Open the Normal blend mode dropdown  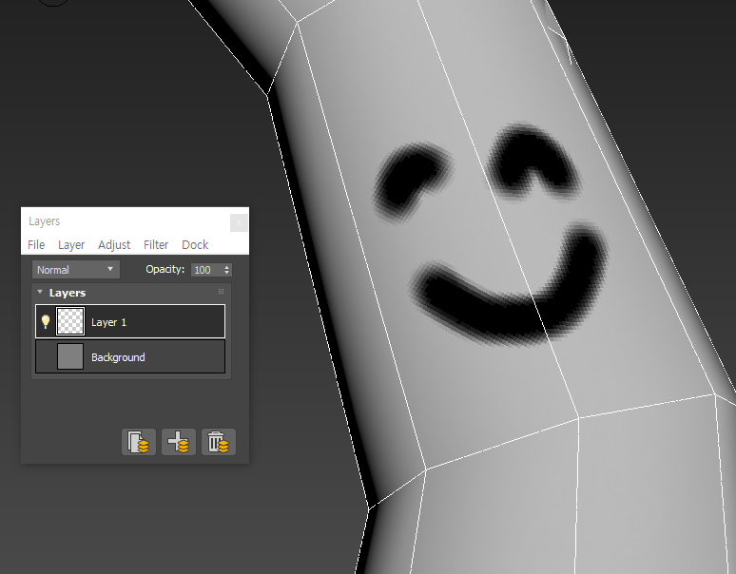click(x=75, y=270)
